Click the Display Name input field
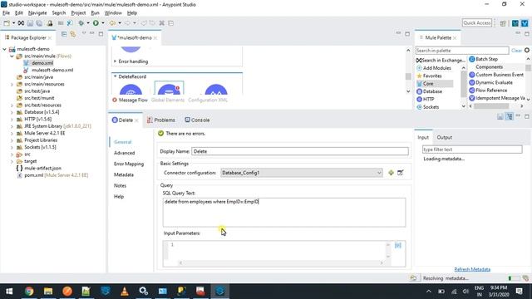The width and height of the screenshot is (532, 299). coord(300,151)
